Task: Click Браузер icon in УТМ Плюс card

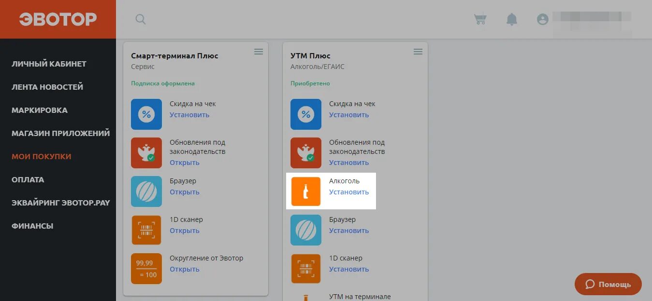Action: (306, 230)
